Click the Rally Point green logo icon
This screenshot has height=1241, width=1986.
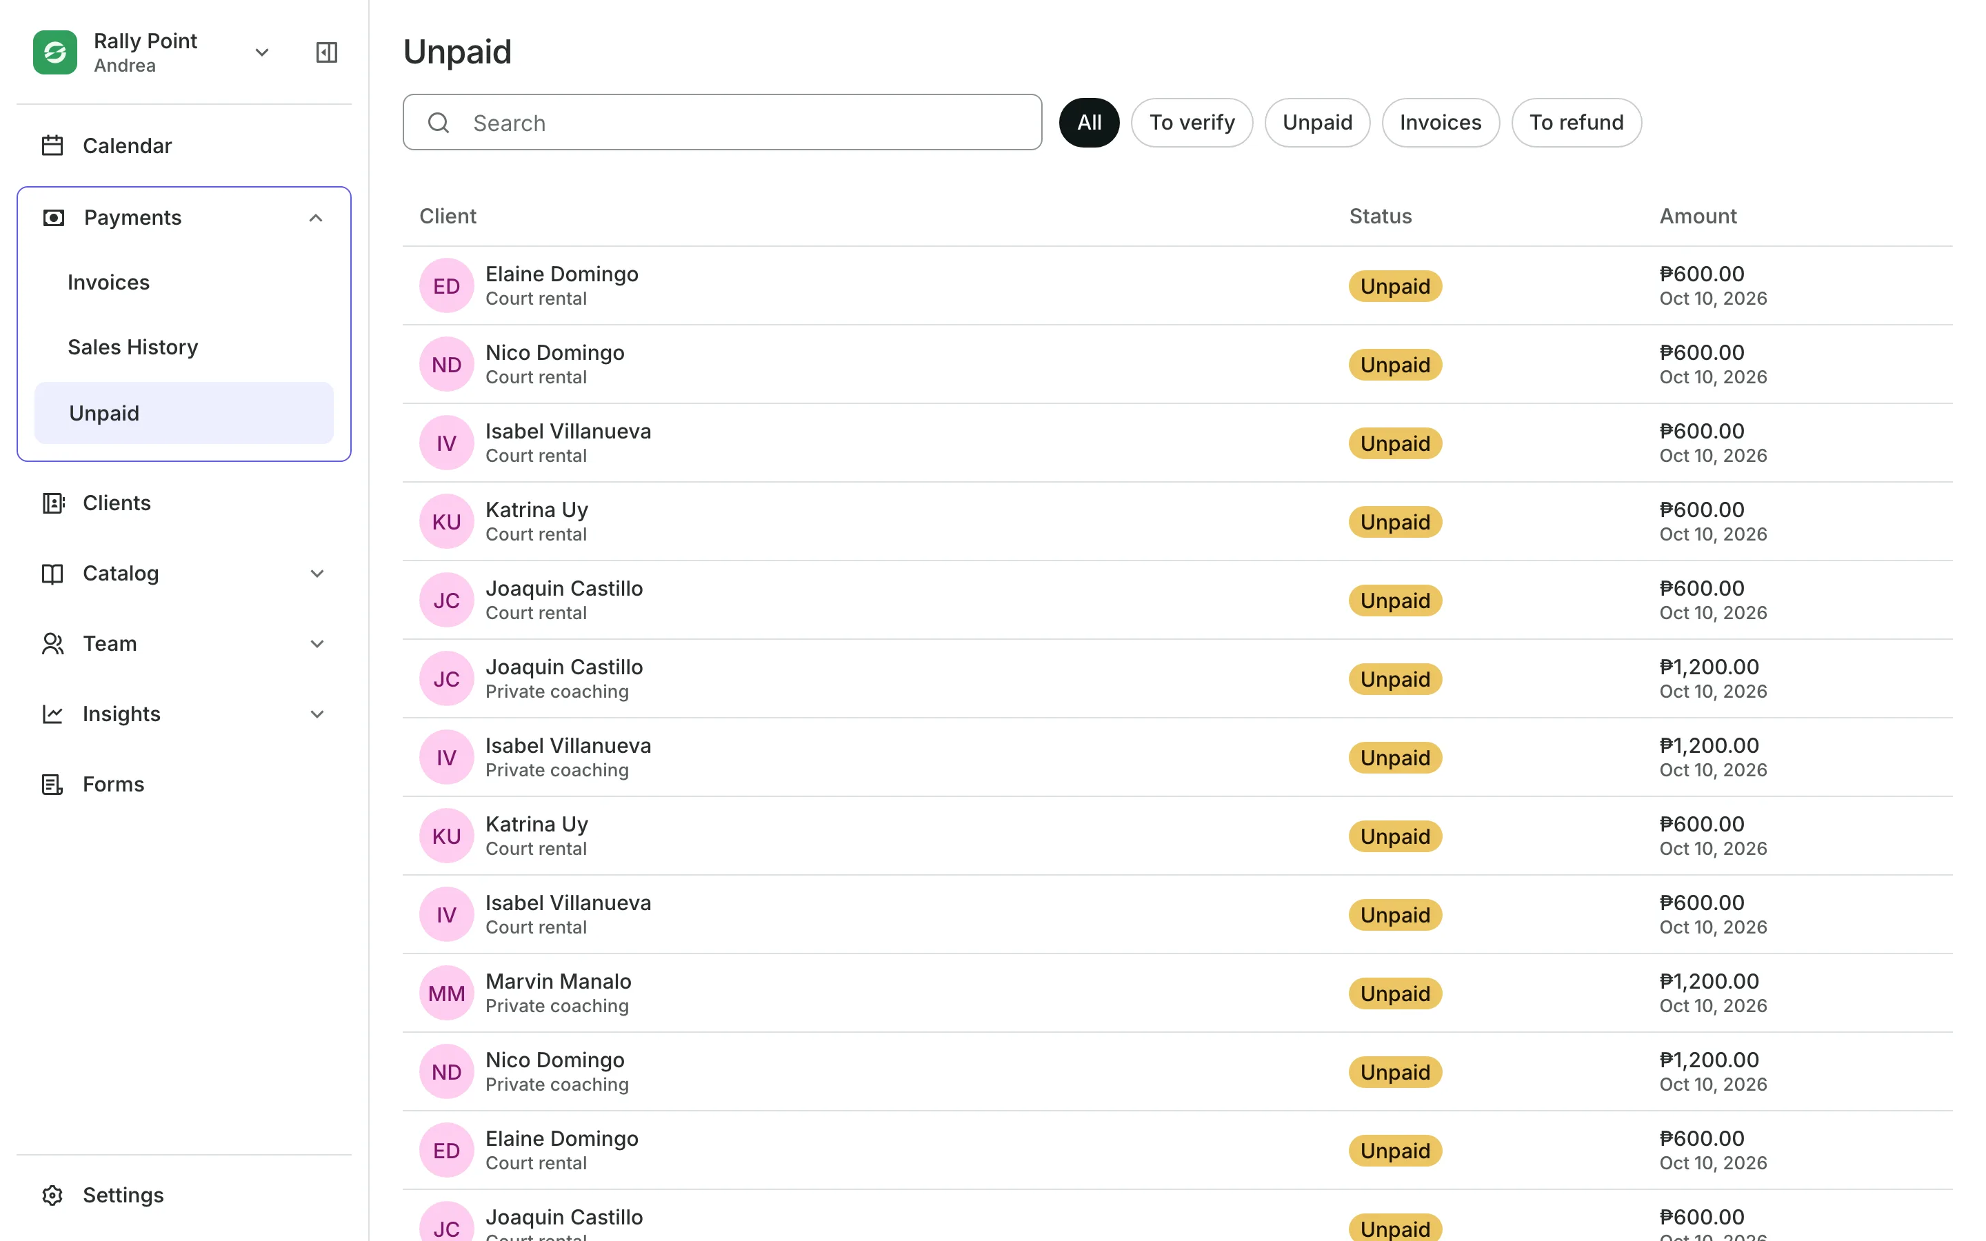55,52
